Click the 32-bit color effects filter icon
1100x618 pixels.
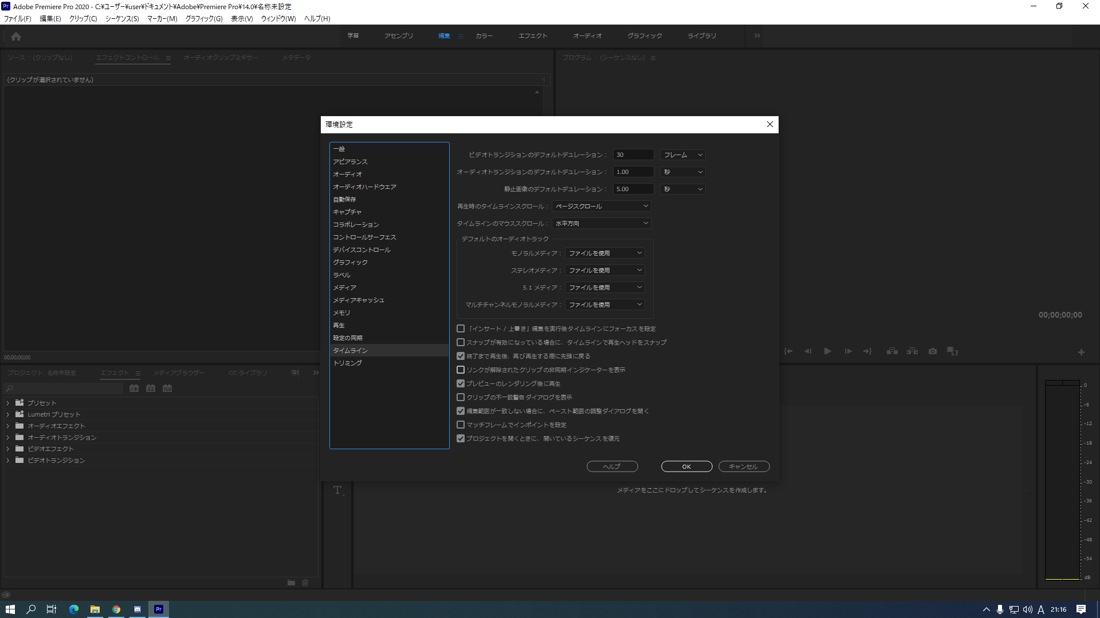pyautogui.click(x=151, y=389)
